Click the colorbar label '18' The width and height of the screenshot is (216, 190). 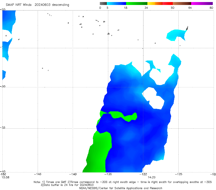point(126,8)
